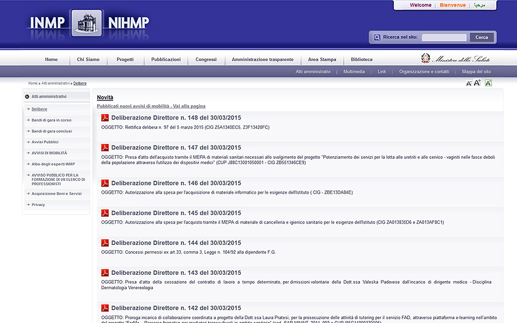Select Bandi di gara conclusi

52,131
